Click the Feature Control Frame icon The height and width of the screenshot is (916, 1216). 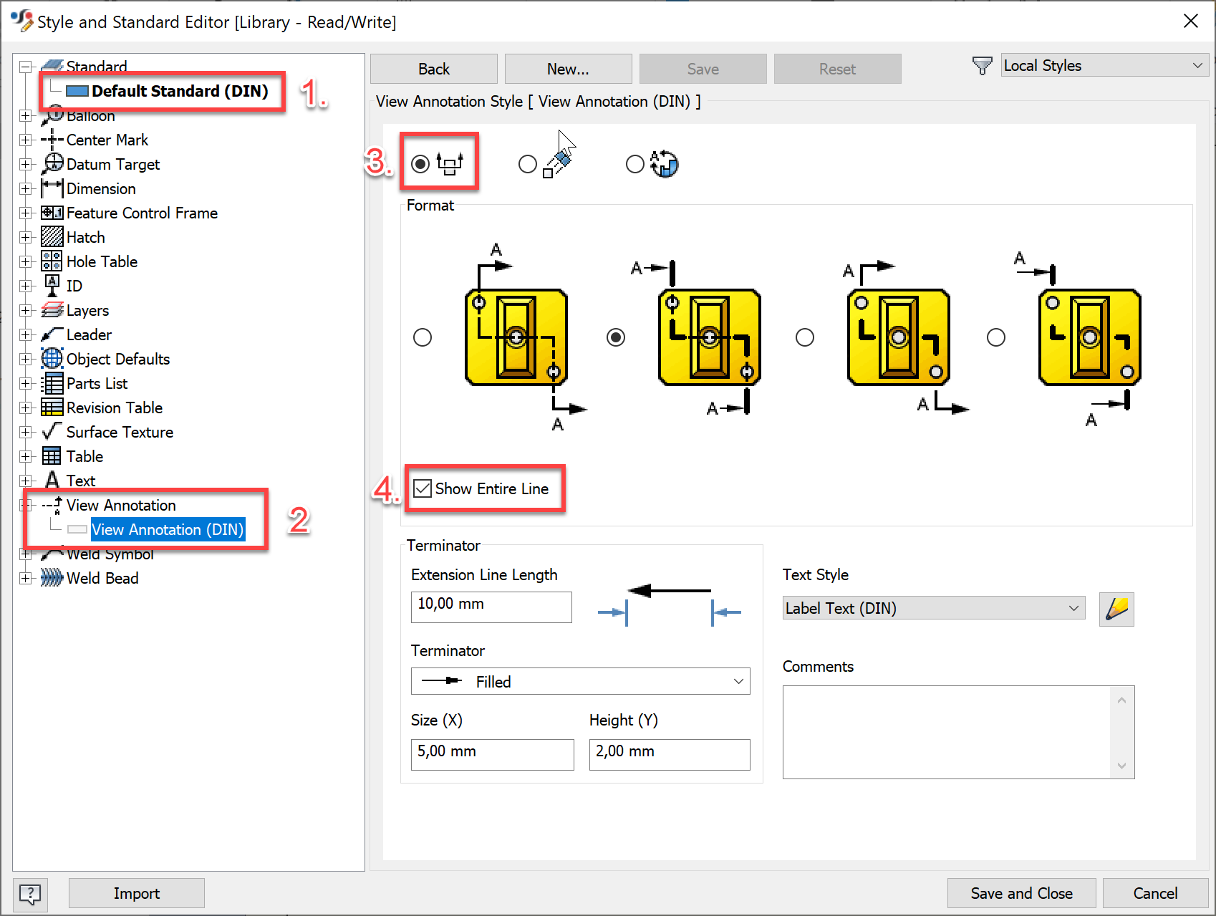[51, 213]
